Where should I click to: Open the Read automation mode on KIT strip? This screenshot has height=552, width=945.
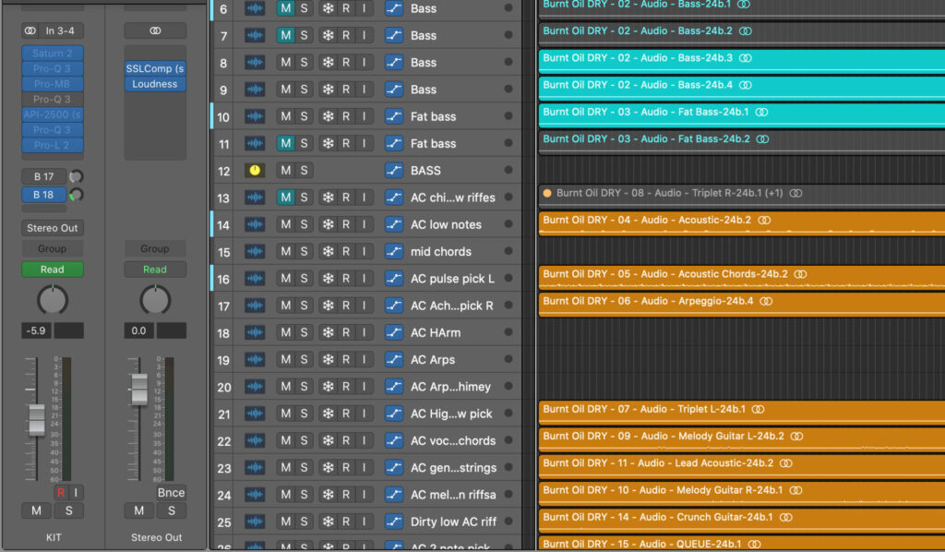pos(53,270)
